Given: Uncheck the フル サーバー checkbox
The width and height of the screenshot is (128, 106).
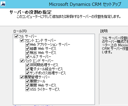Looking at the screenshot, I should coord(16,36).
